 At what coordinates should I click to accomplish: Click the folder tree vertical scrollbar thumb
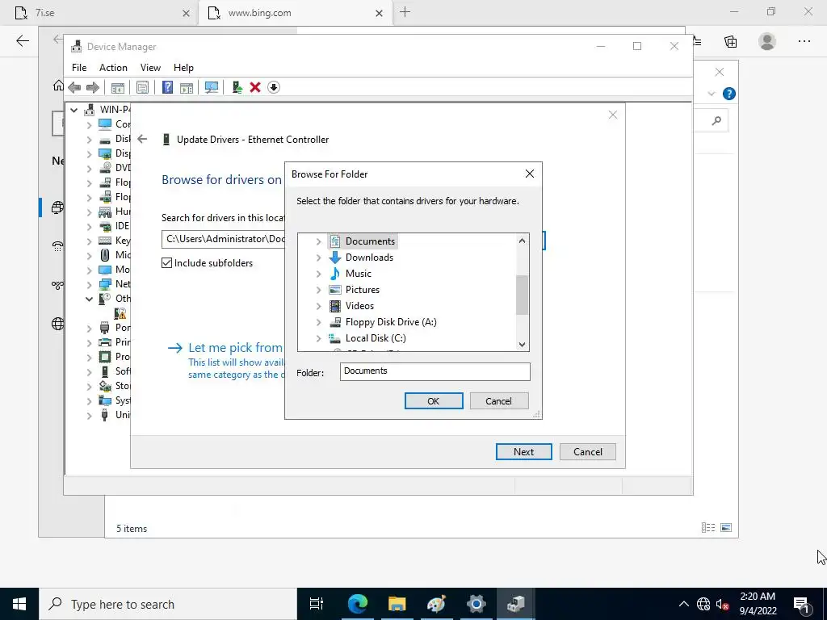coord(522,295)
